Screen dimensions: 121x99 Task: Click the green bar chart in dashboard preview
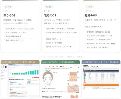pos(25,72)
